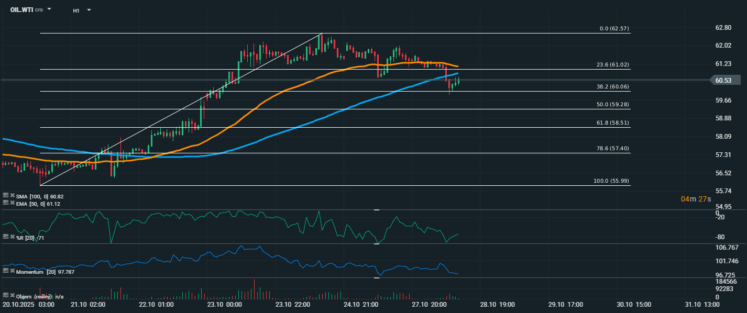Screen dimensions: 747x313
Task: Remove the %R [20] indicator
Action: point(12,237)
